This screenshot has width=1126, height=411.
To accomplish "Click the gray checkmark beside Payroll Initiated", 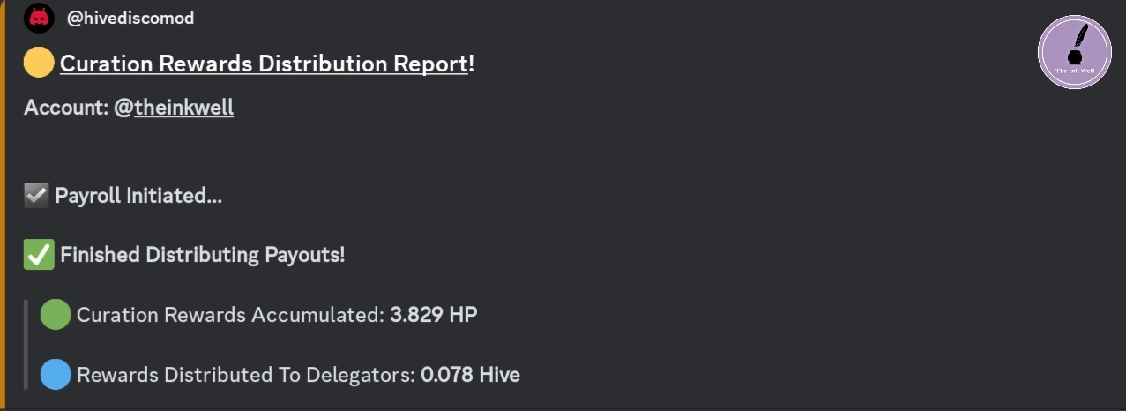I will point(36,196).
